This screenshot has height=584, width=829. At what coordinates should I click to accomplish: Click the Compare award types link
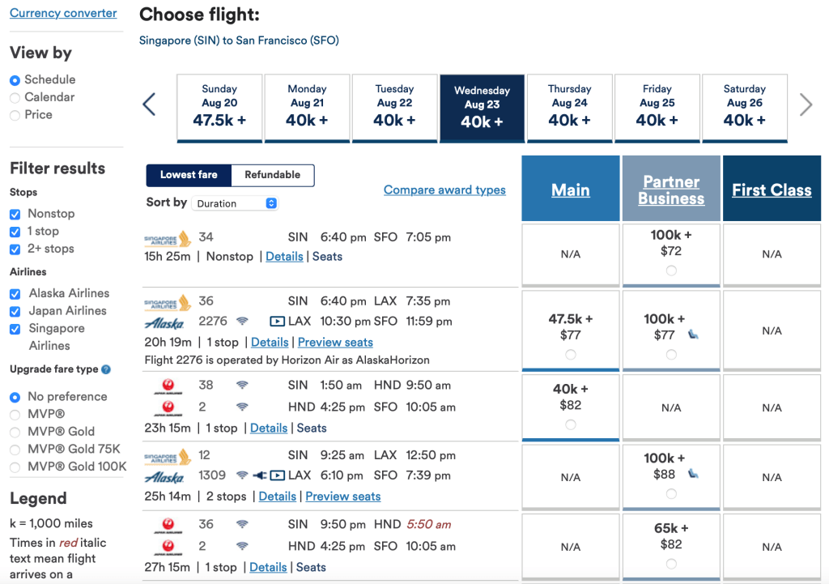pyautogui.click(x=444, y=190)
